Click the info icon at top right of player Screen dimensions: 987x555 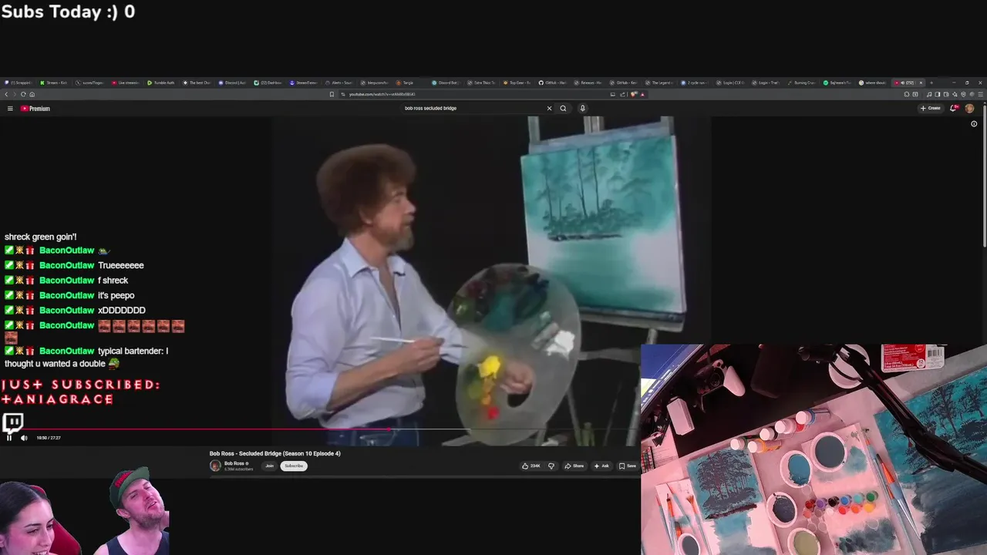point(974,123)
